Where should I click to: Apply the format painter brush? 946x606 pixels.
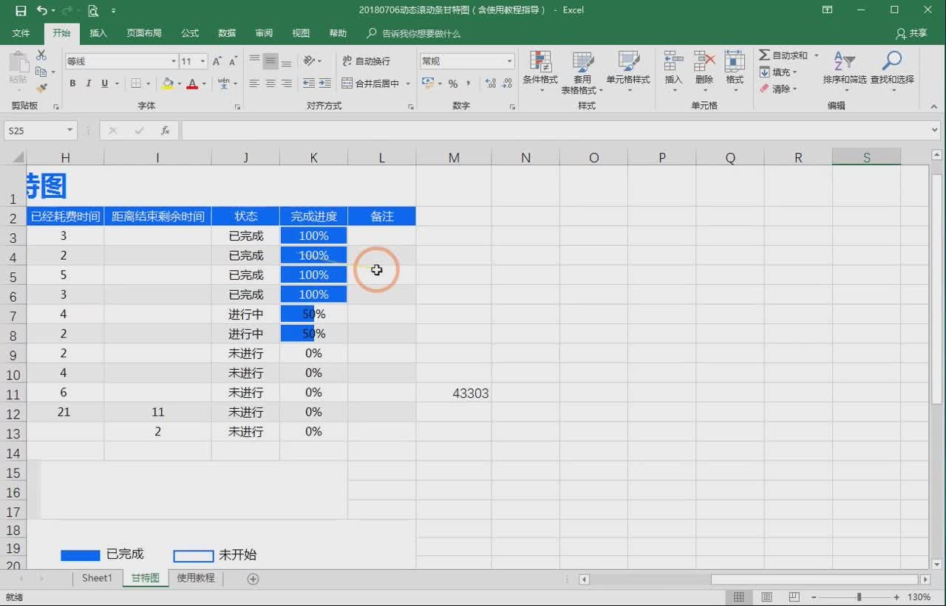pyautogui.click(x=41, y=88)
